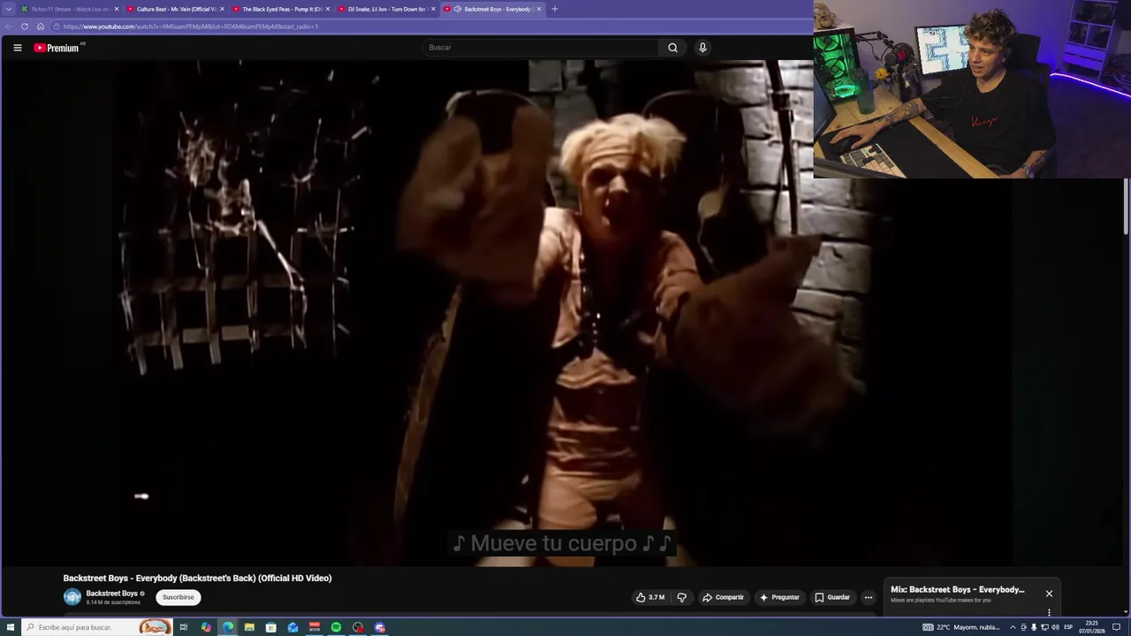Open the system tray microphone icon

click(x=1034, y=627)
